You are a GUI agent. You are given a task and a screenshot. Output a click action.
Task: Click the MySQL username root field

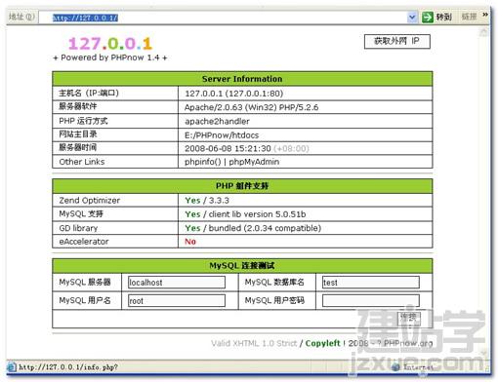177,300
